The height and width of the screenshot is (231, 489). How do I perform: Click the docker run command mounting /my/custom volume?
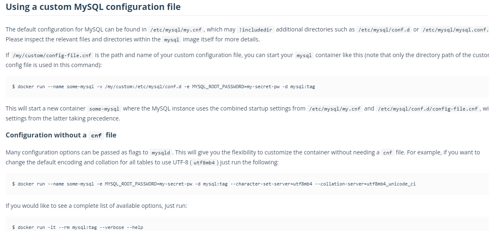point(164,87)
